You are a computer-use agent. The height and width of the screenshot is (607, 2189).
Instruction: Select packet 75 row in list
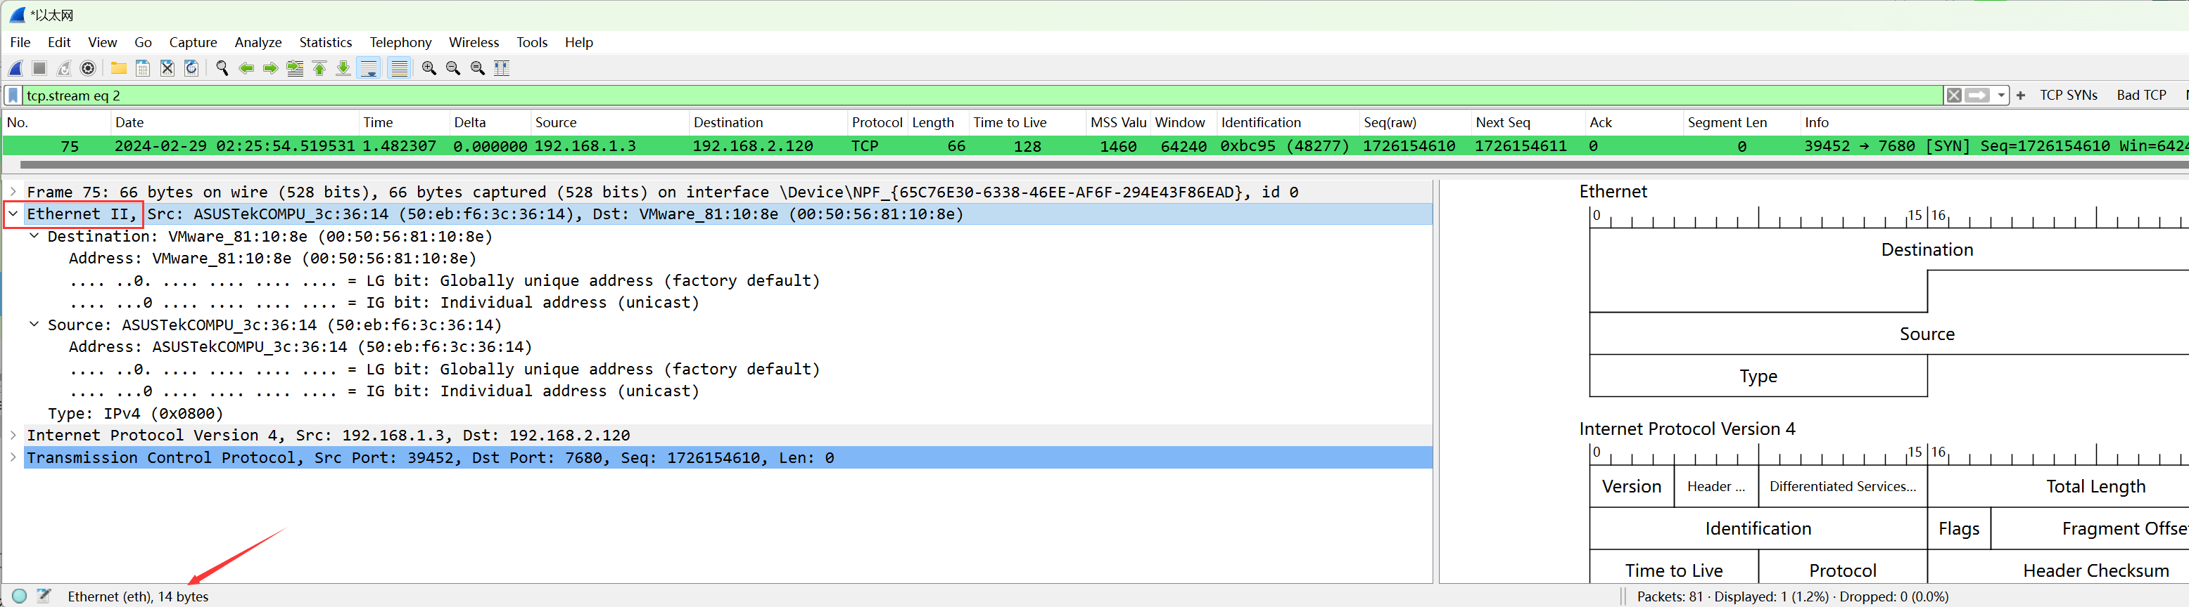(1095, 146)
